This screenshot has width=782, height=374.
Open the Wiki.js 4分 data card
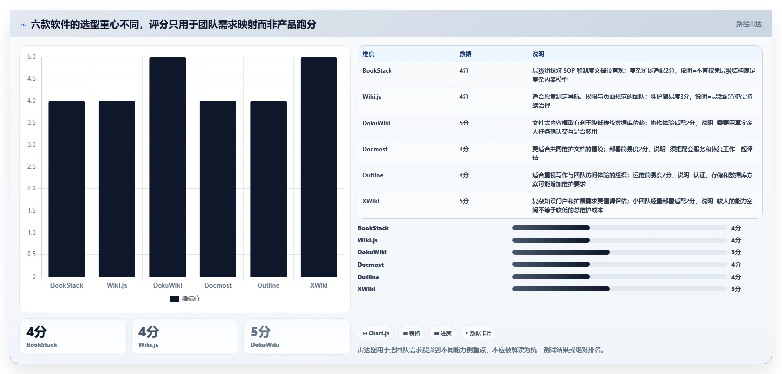click(185, 337)
